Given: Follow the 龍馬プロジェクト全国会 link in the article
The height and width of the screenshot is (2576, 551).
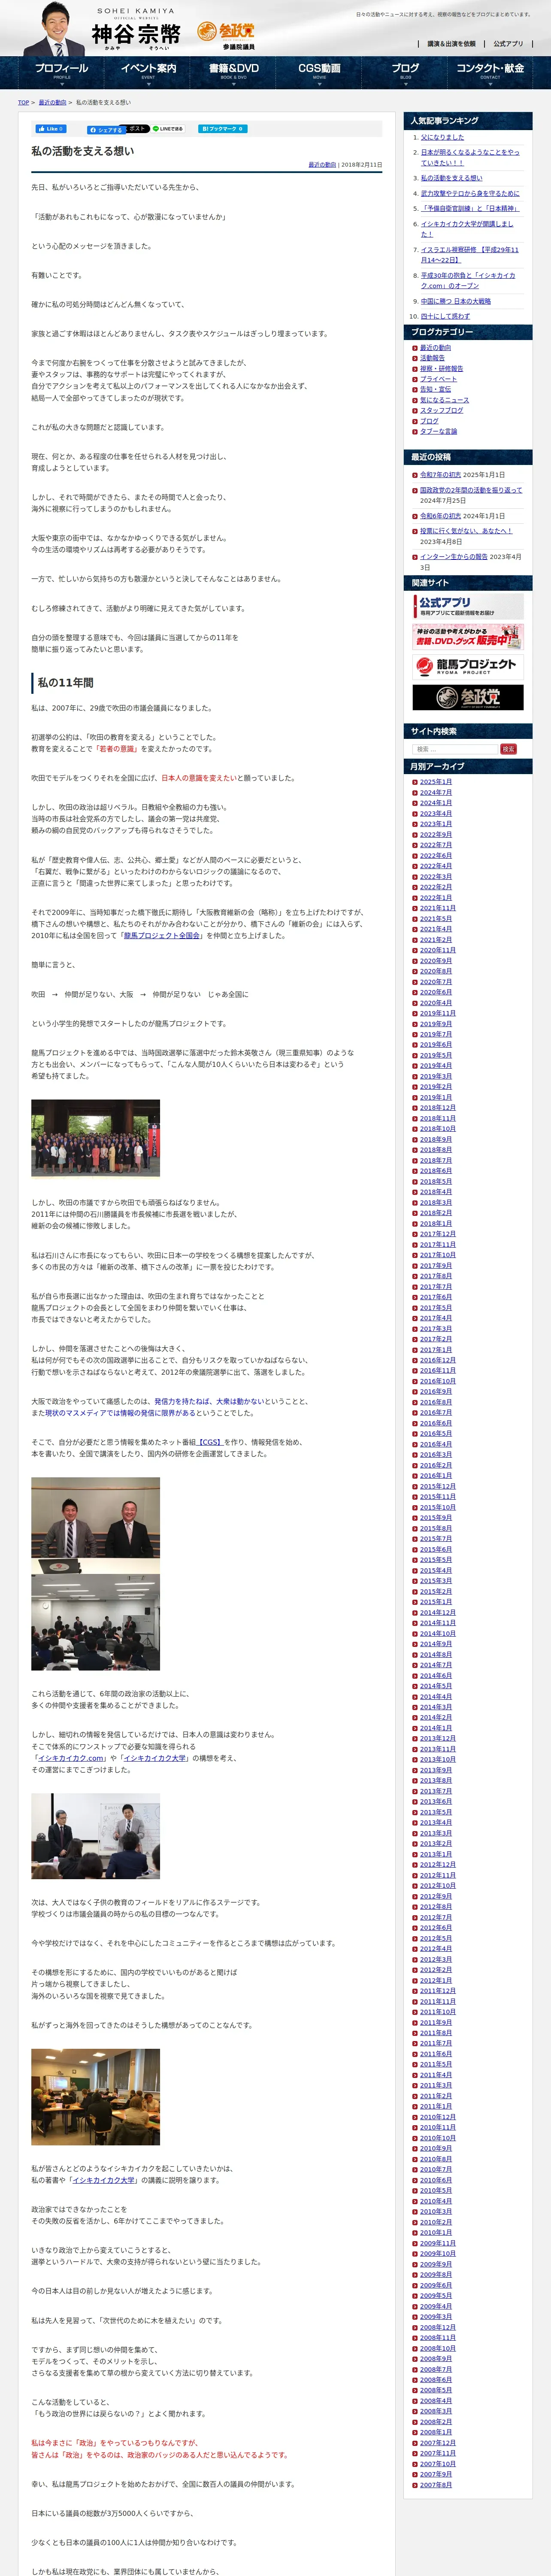Looking at the screenshot, I should (163, 936).
